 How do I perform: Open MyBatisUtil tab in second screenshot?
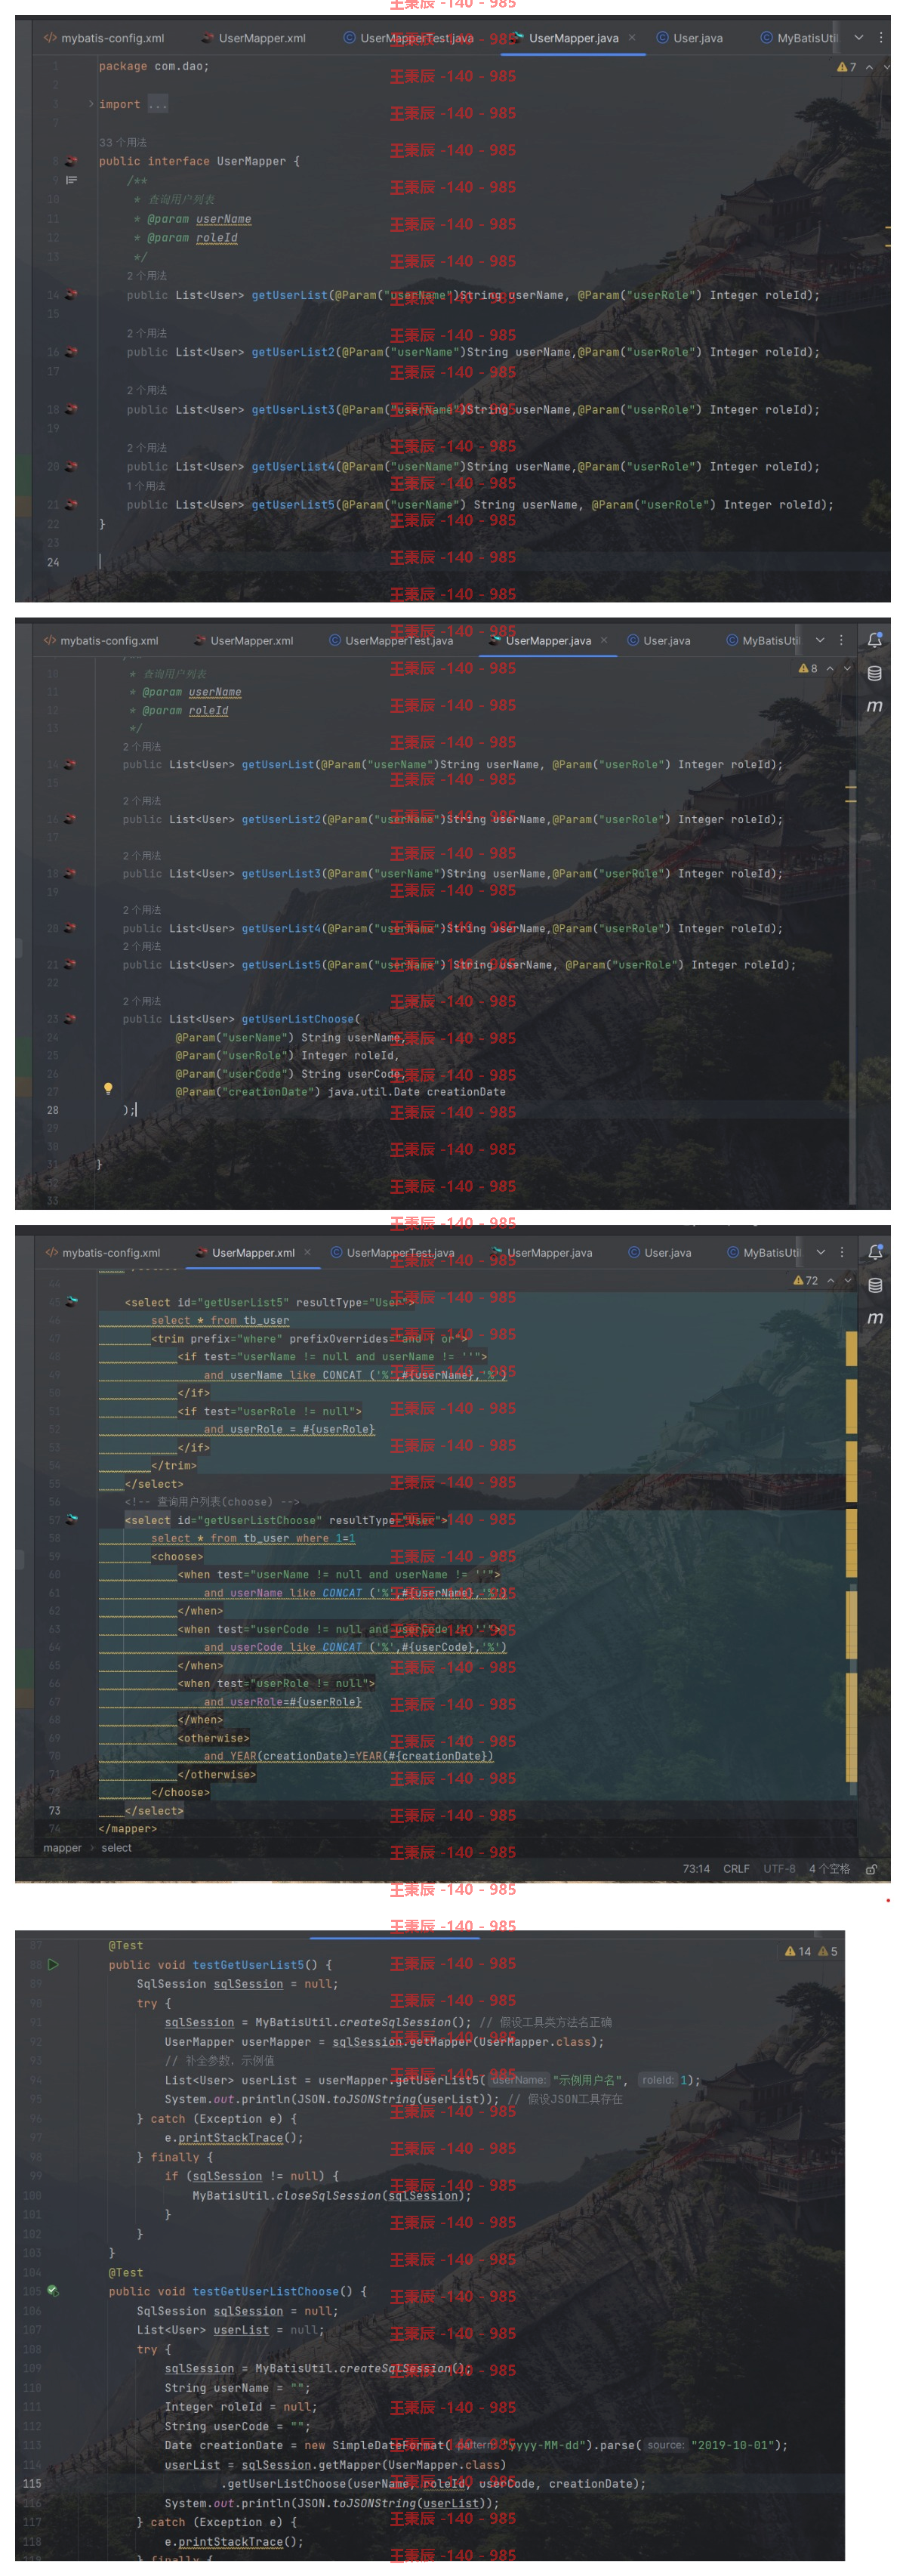[763, 641]
